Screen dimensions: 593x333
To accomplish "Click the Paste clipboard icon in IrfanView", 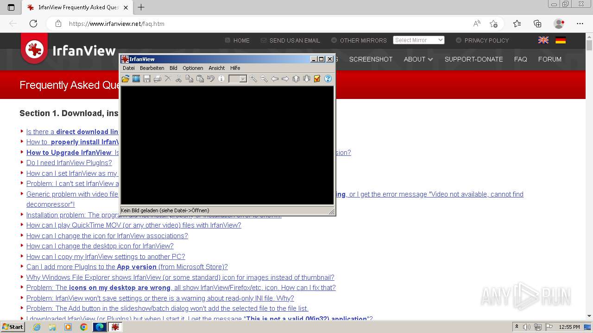I will pos(200,79).
